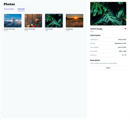
Task: Click the Information section heading
Action: [95, 35]
